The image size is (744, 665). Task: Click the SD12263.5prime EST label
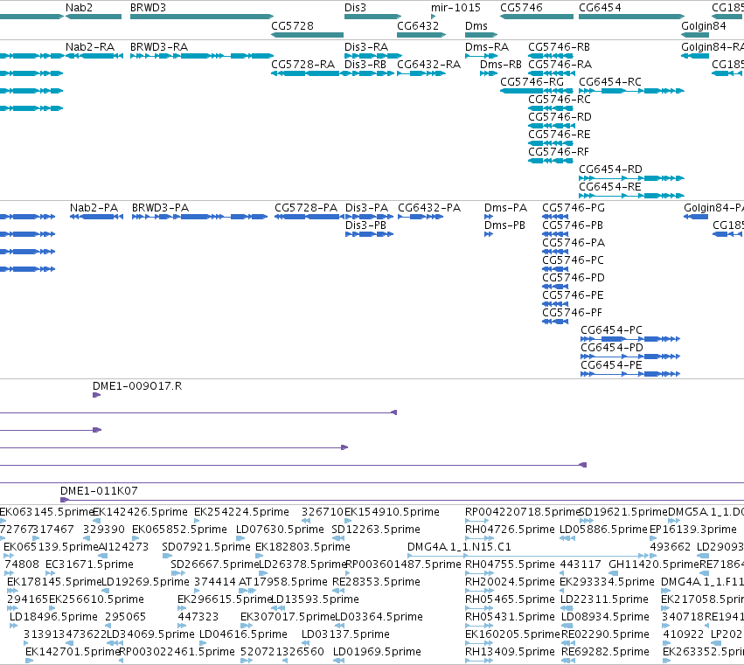pos(376,530)
